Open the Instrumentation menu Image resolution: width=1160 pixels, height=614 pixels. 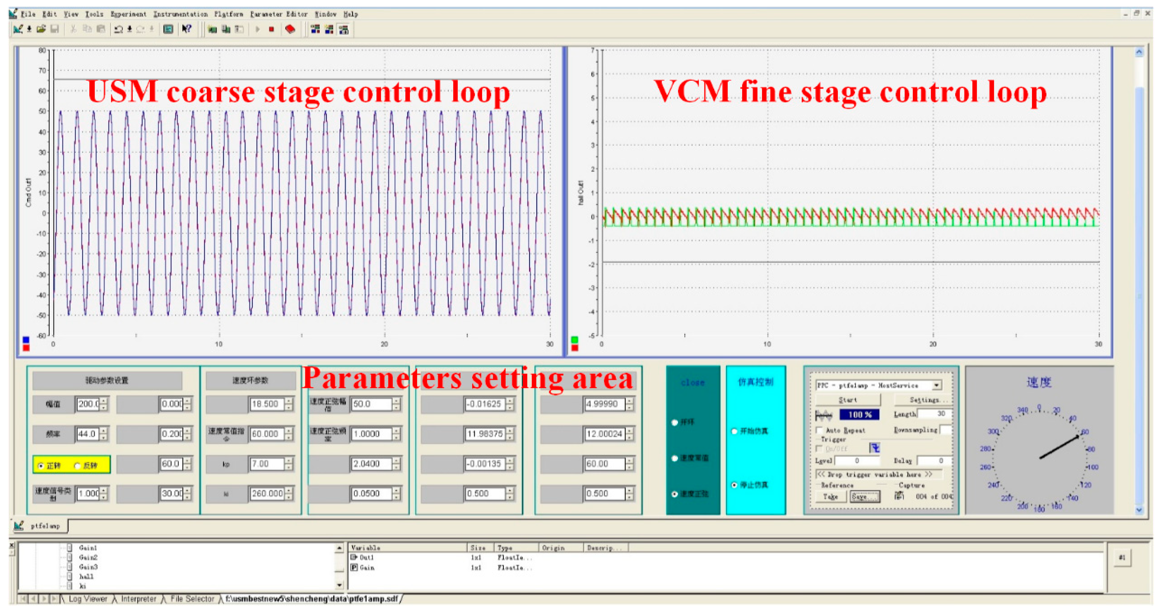tap(180, 15)
